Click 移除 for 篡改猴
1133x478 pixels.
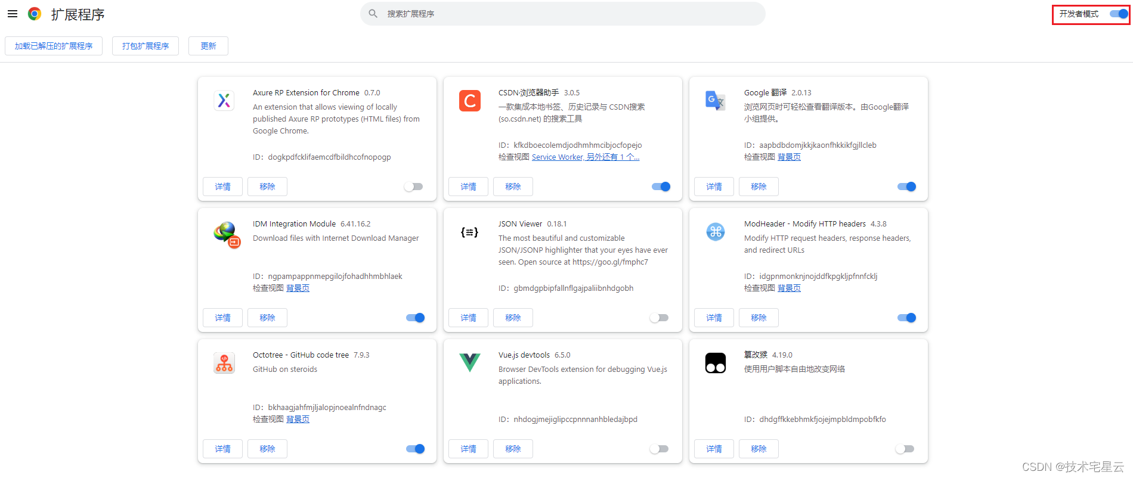coord(759,449)
